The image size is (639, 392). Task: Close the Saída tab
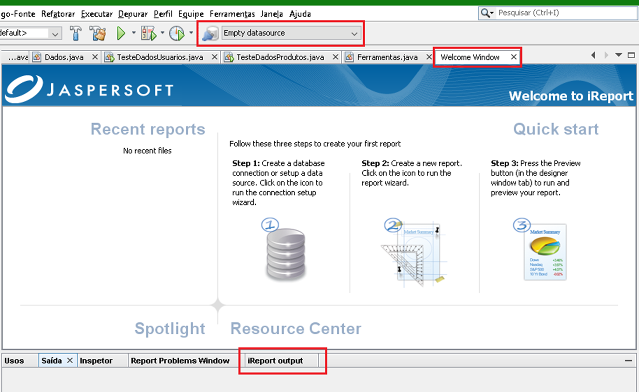click(x=70, y=360)
